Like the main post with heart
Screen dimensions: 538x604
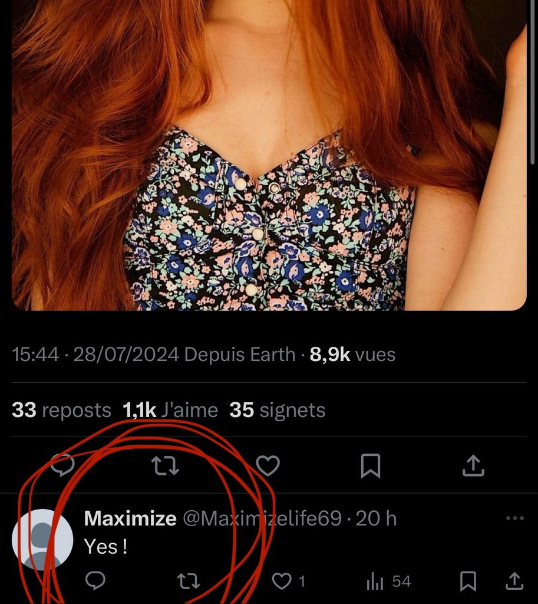point(268,466)
